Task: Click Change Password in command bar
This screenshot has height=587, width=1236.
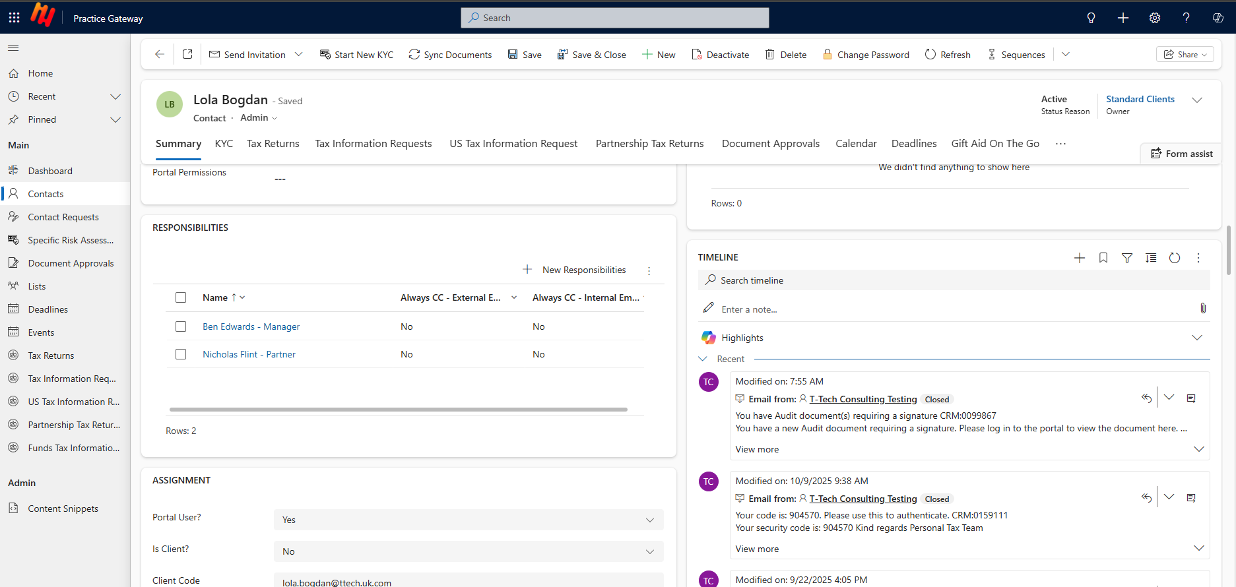Action: pyautogui.click(x=866, y=55)
